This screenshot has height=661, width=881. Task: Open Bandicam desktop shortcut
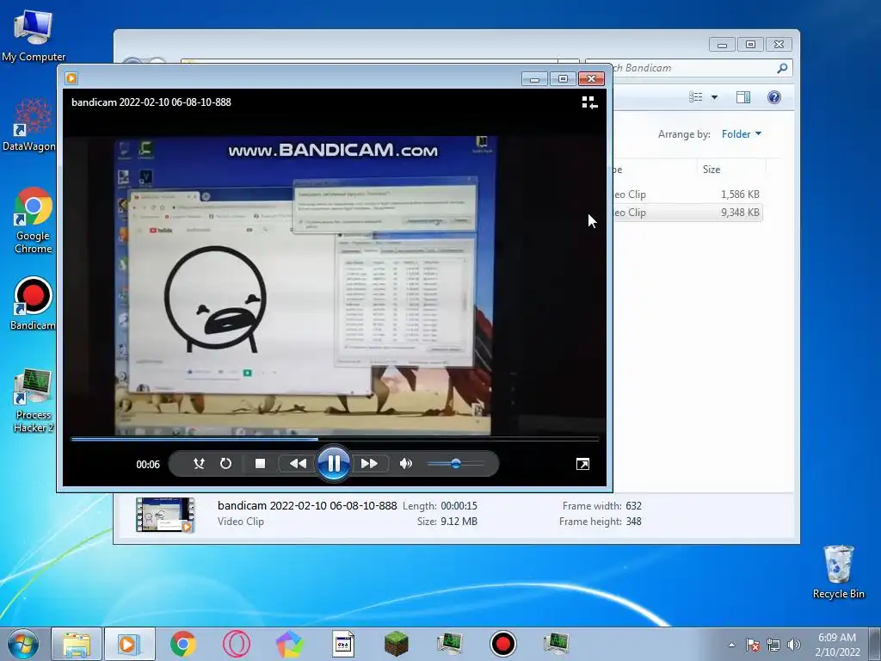pyautogui.click(x=34, y=304)
